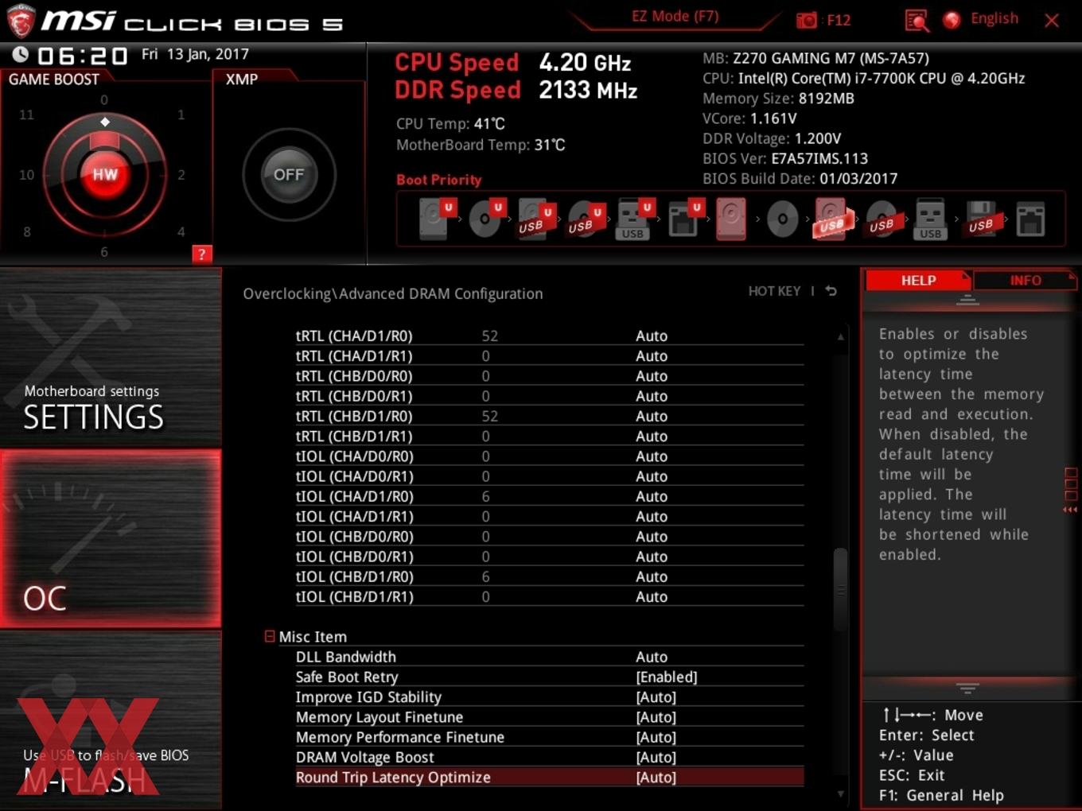Click the clock icon beside the time

pyautogui.click(x=21, y=54)
